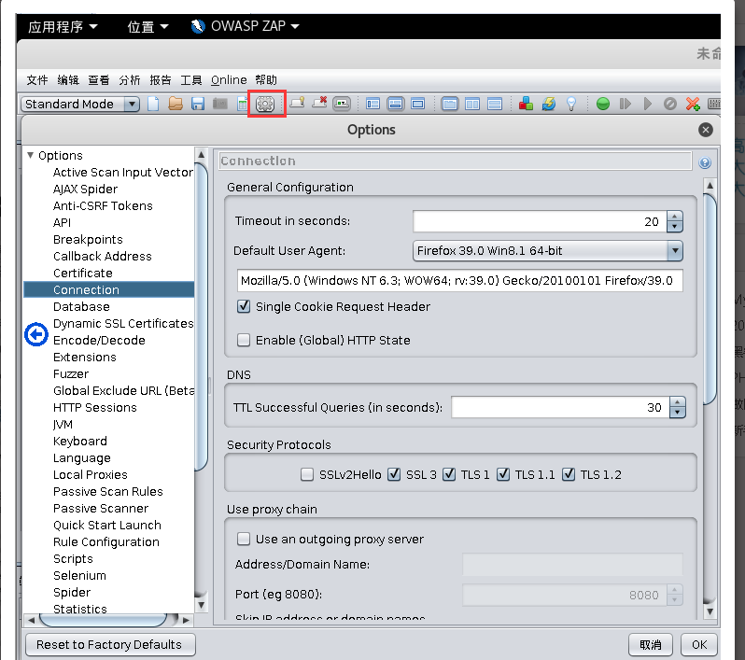Screen dimensions: 745x660
Task: Click the Options gear toolbar icon
Action: click(265, 104)
